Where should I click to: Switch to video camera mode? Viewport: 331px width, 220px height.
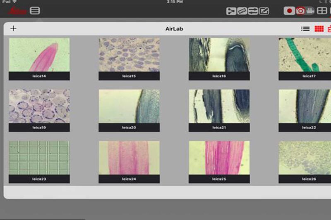point(310,11)
